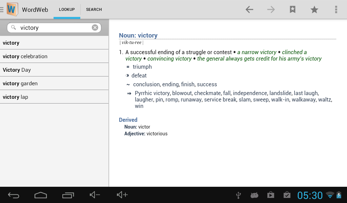View derived adjective 'victorious'

pyautogui.click(x=157, y=133)
